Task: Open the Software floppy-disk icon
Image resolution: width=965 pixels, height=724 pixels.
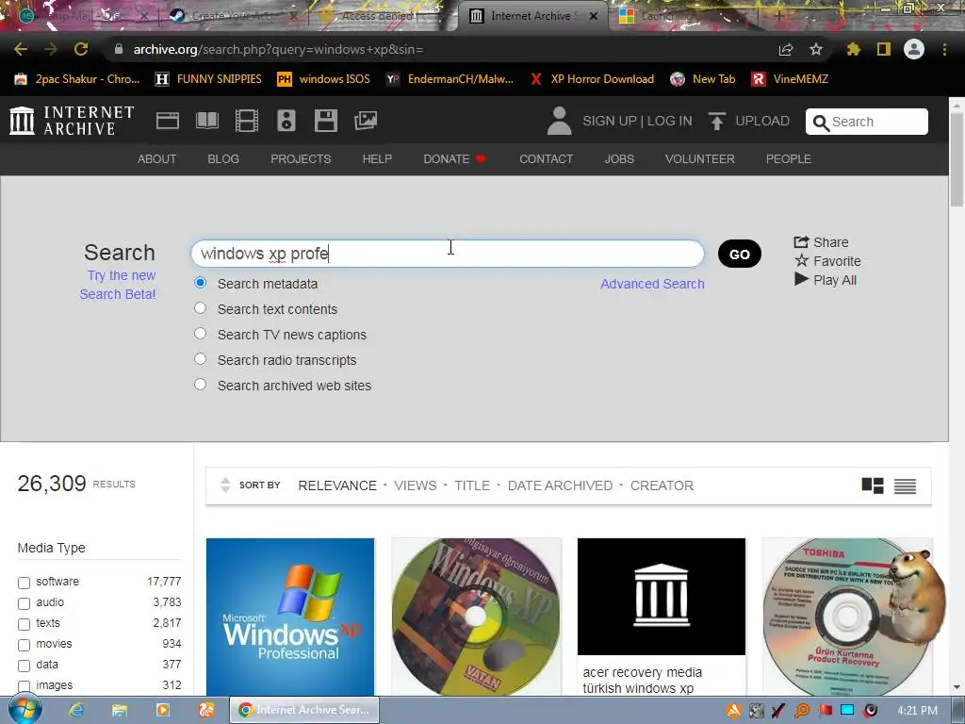Action: pyautogui.click(x=325, y=121)
